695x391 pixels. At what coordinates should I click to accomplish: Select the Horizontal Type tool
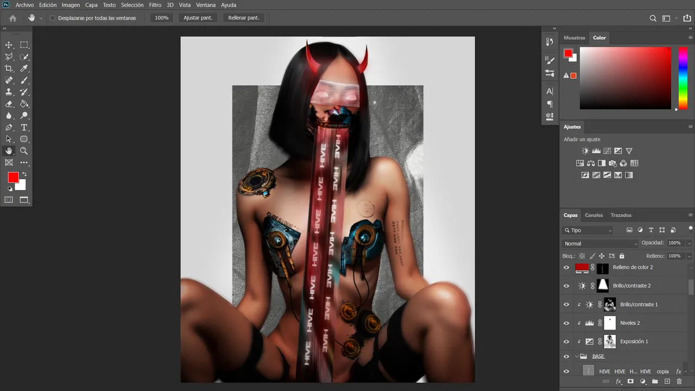pyautogui.click(x=24, y=128)
